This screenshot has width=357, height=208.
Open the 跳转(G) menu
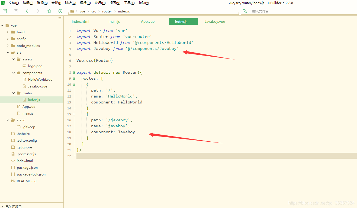point(70,3)
